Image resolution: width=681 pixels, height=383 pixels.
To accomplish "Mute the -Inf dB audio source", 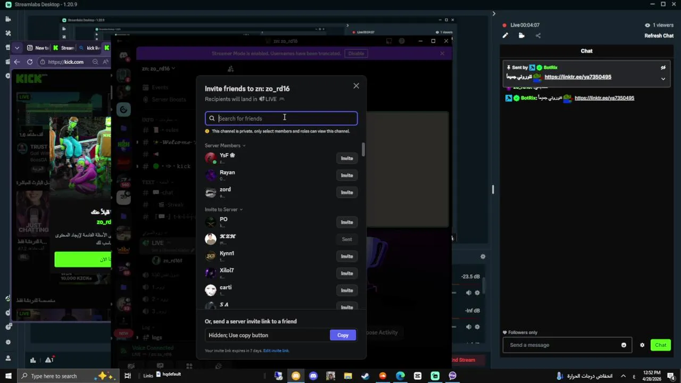I will (469, 327).
